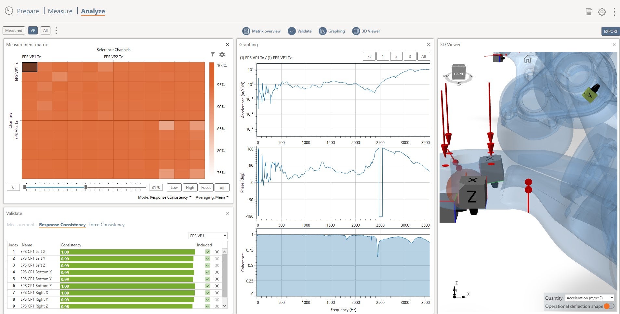
Task: Click the FRONT view cube in 3D Viewer
Action: click(459, 73)
